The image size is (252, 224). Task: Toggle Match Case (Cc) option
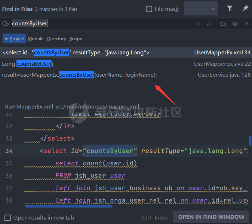click(x=223, y=24)
